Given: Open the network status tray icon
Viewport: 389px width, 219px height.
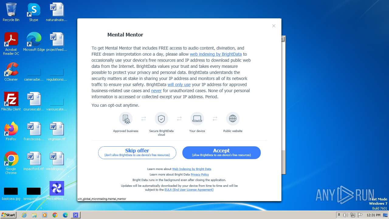Looking at the screenshot, I should [353, 215].
